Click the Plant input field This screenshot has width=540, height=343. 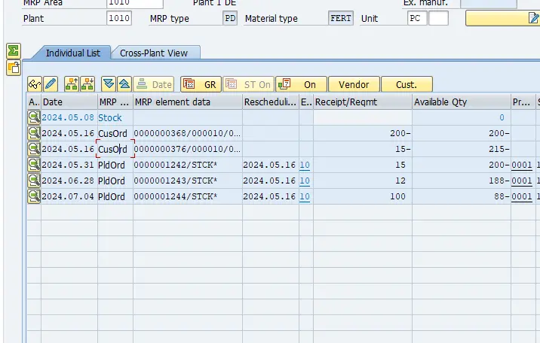pos(118,19)
